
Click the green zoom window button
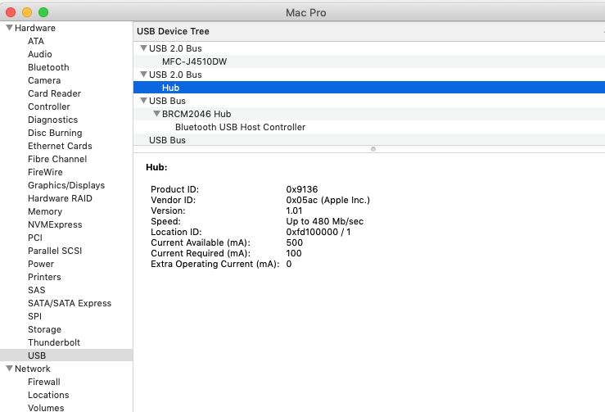pyautogui.click(x=43, y=12)
